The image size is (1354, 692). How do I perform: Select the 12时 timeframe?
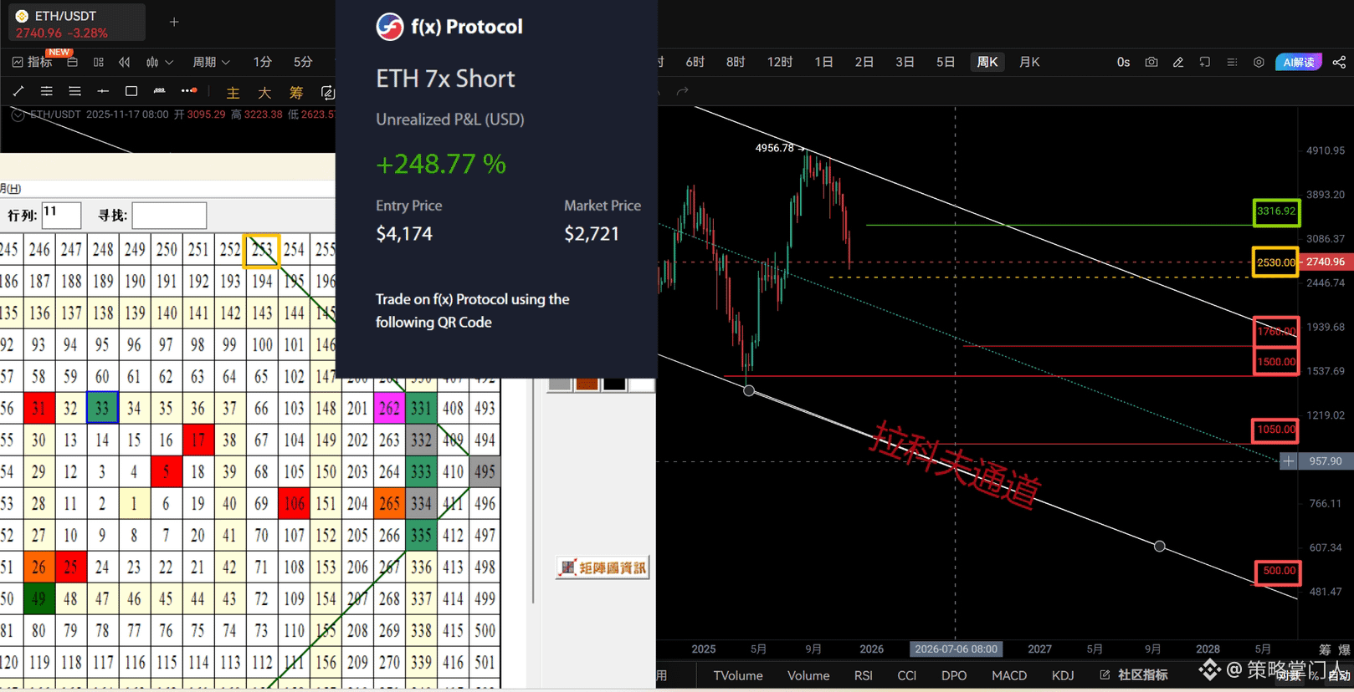point(780,62)
